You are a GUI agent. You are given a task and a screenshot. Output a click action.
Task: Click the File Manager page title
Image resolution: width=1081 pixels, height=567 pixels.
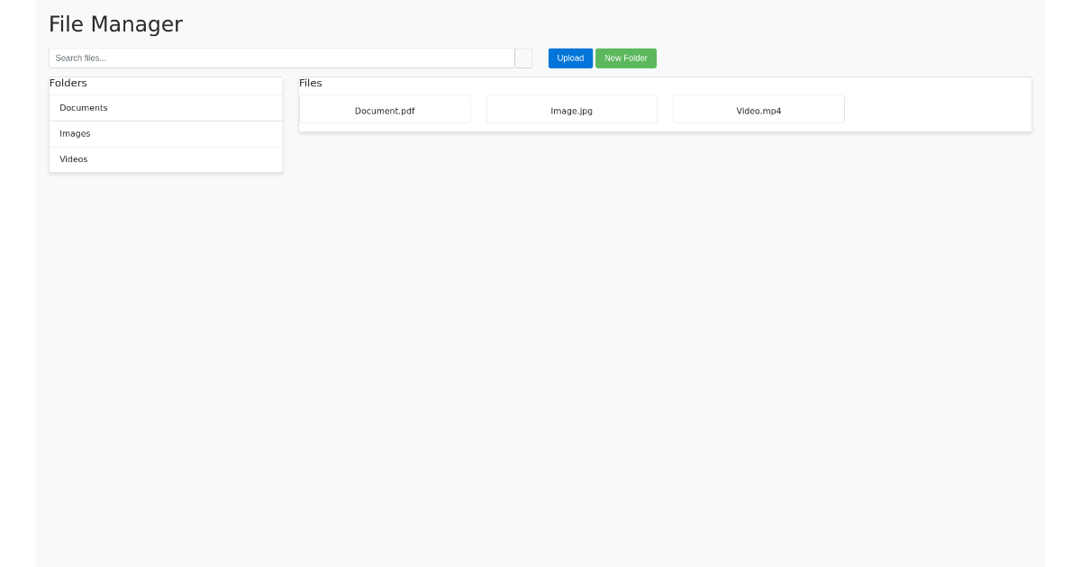[x=117, y=24]
